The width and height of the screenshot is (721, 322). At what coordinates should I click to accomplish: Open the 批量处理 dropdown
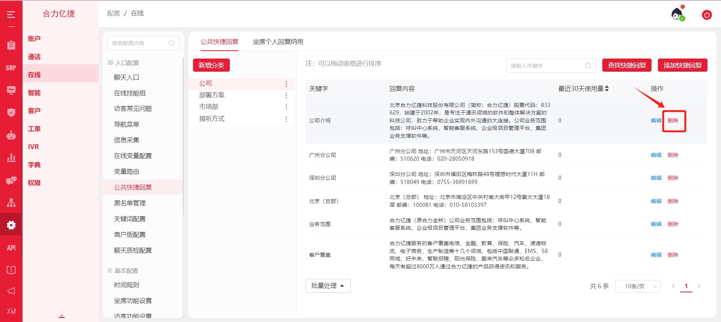point(328,286)
